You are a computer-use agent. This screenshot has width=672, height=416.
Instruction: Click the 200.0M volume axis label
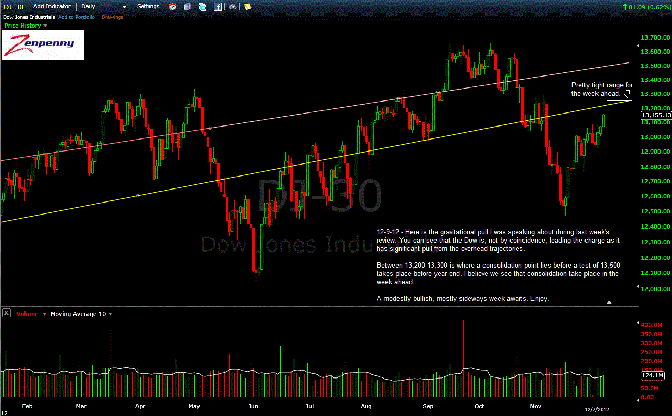[652, 361]
